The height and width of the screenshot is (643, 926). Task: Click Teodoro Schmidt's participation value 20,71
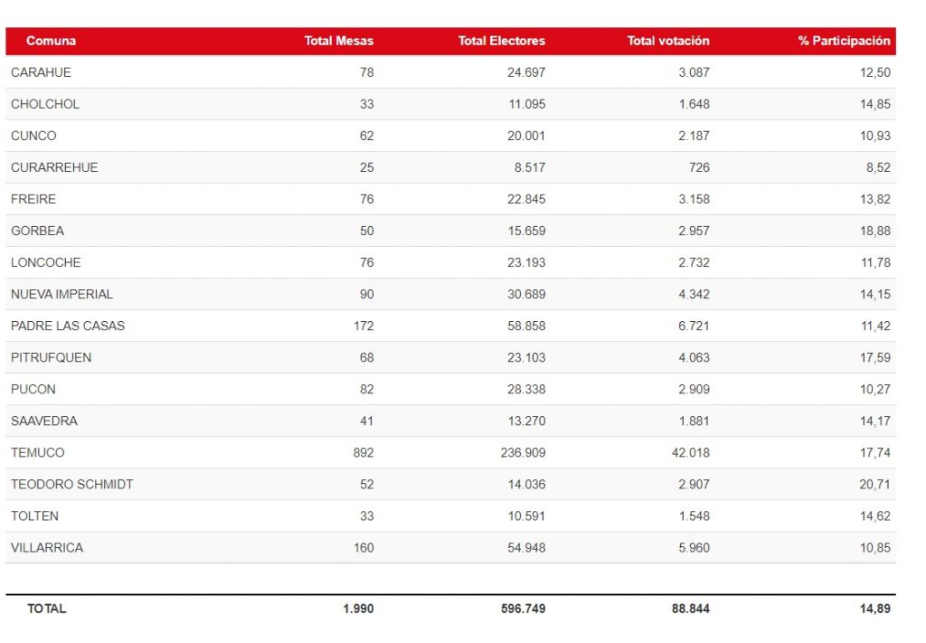pyautogui.click(x=875, y=485)
